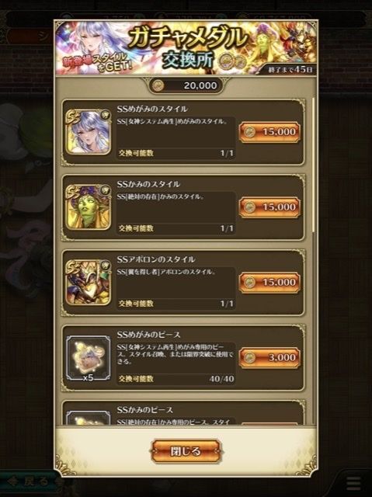372x497 pixels.
Task: Select the SSかみのピース row at list bottom
Action: (x=183, y=412)
